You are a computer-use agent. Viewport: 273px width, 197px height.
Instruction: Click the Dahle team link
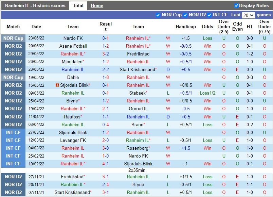point(73,77)
